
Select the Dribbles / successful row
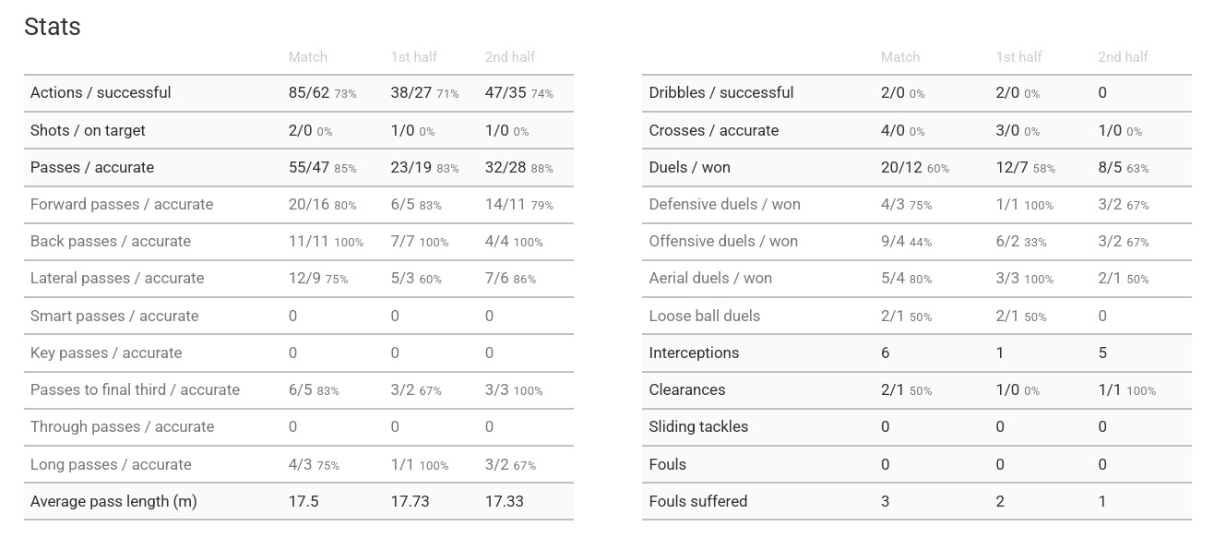pyautogui.click(x=917, y=93)
